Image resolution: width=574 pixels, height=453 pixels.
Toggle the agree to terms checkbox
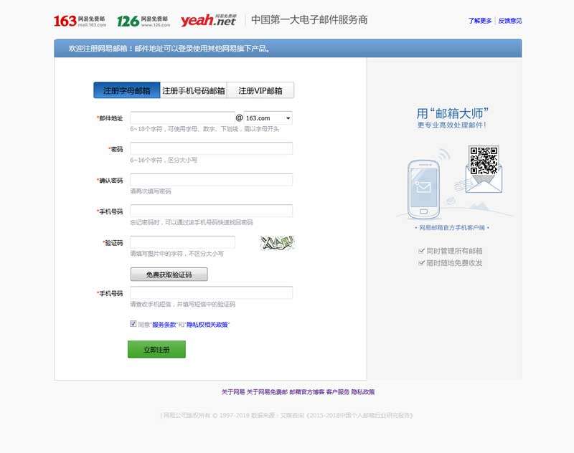133,324
